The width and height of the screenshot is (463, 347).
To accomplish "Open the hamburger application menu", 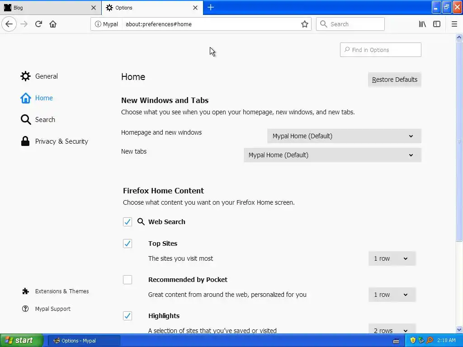I will pos(454,24).
